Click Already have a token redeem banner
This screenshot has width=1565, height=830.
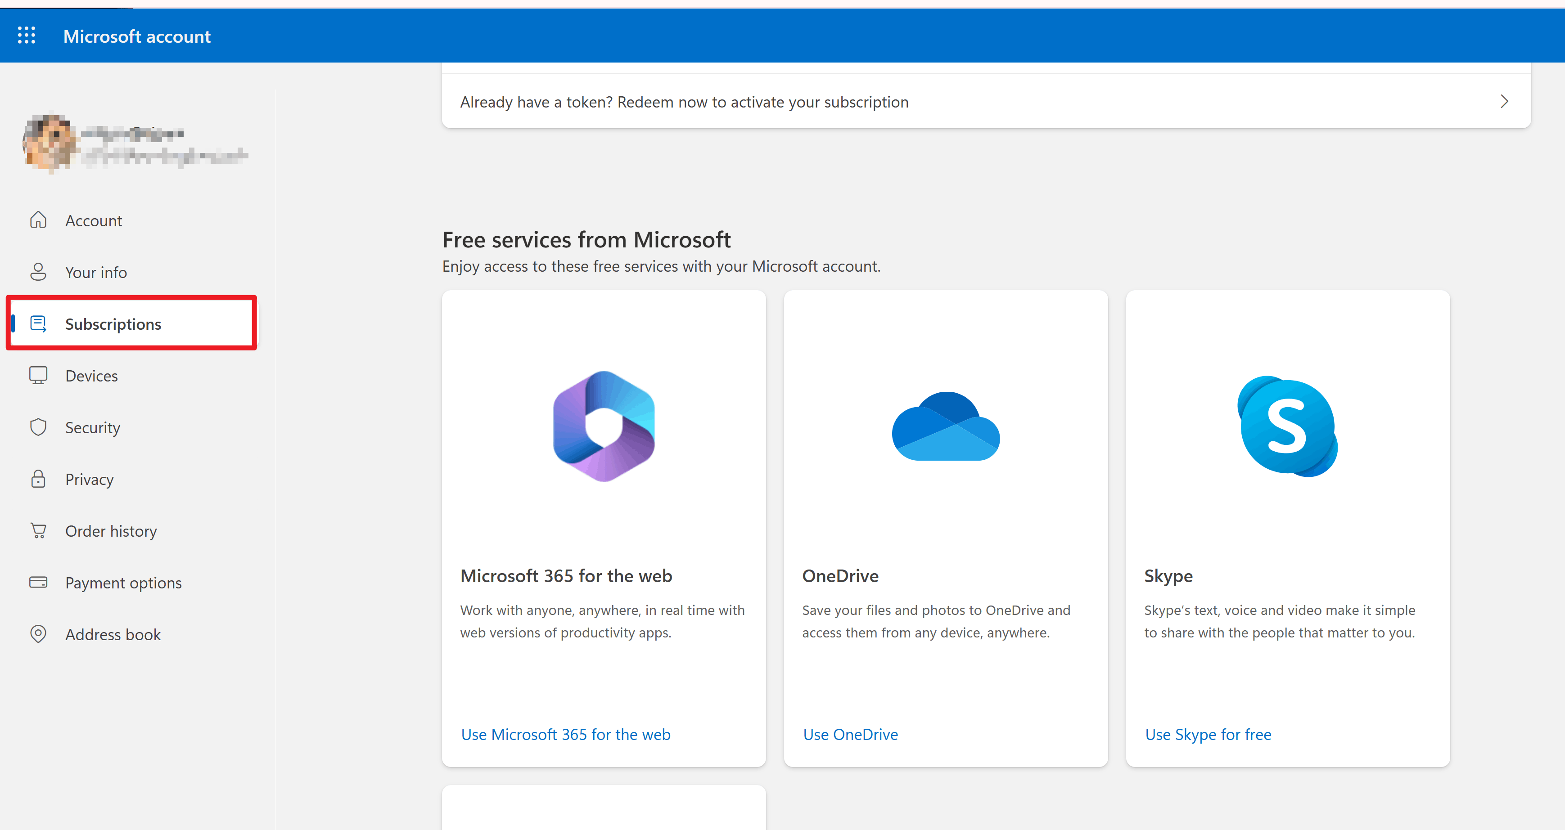tap(684, 102)
